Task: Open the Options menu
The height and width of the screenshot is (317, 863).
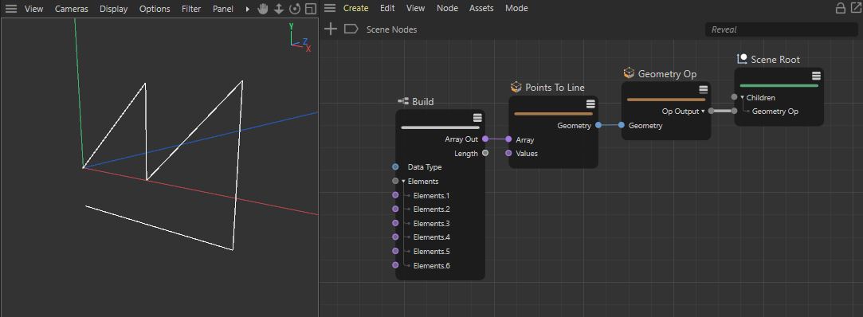Action: (155, 9)
